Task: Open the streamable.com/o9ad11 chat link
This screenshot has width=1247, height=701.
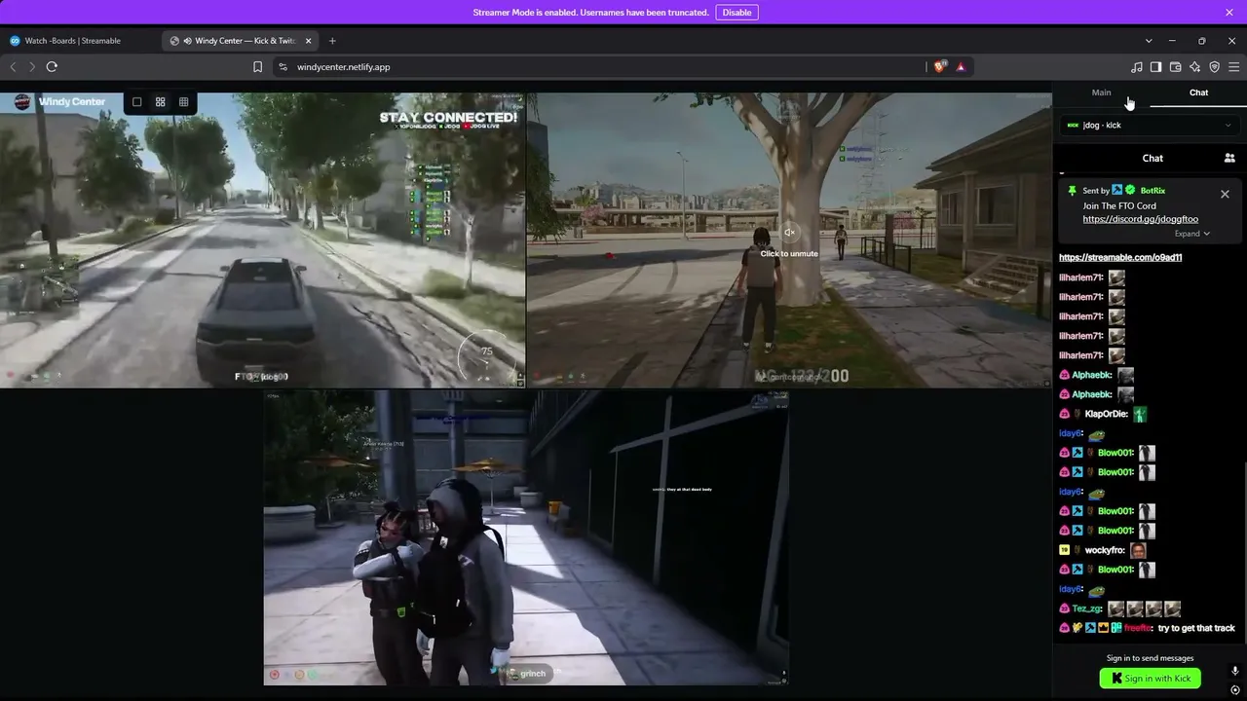Action: 1120,258
